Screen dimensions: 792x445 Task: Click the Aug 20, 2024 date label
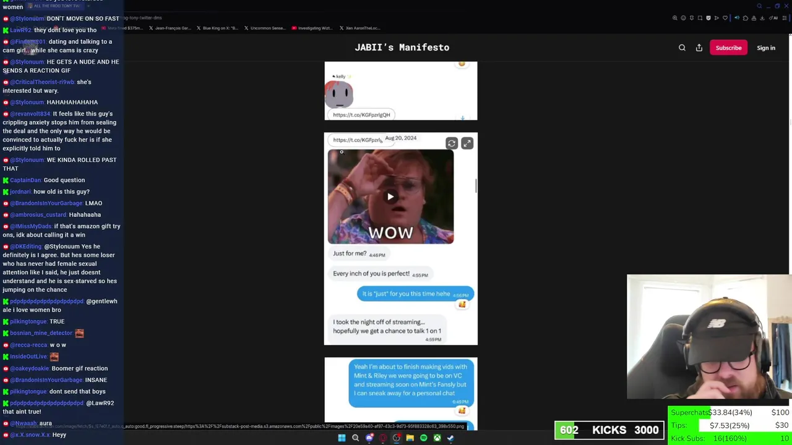[400, 138]
